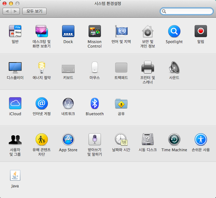Image resolution: width=216 pixels, height=198 pixels.
Task: Open Time Machine preferences
Action: pyautogui.click(x=174, y=139)
